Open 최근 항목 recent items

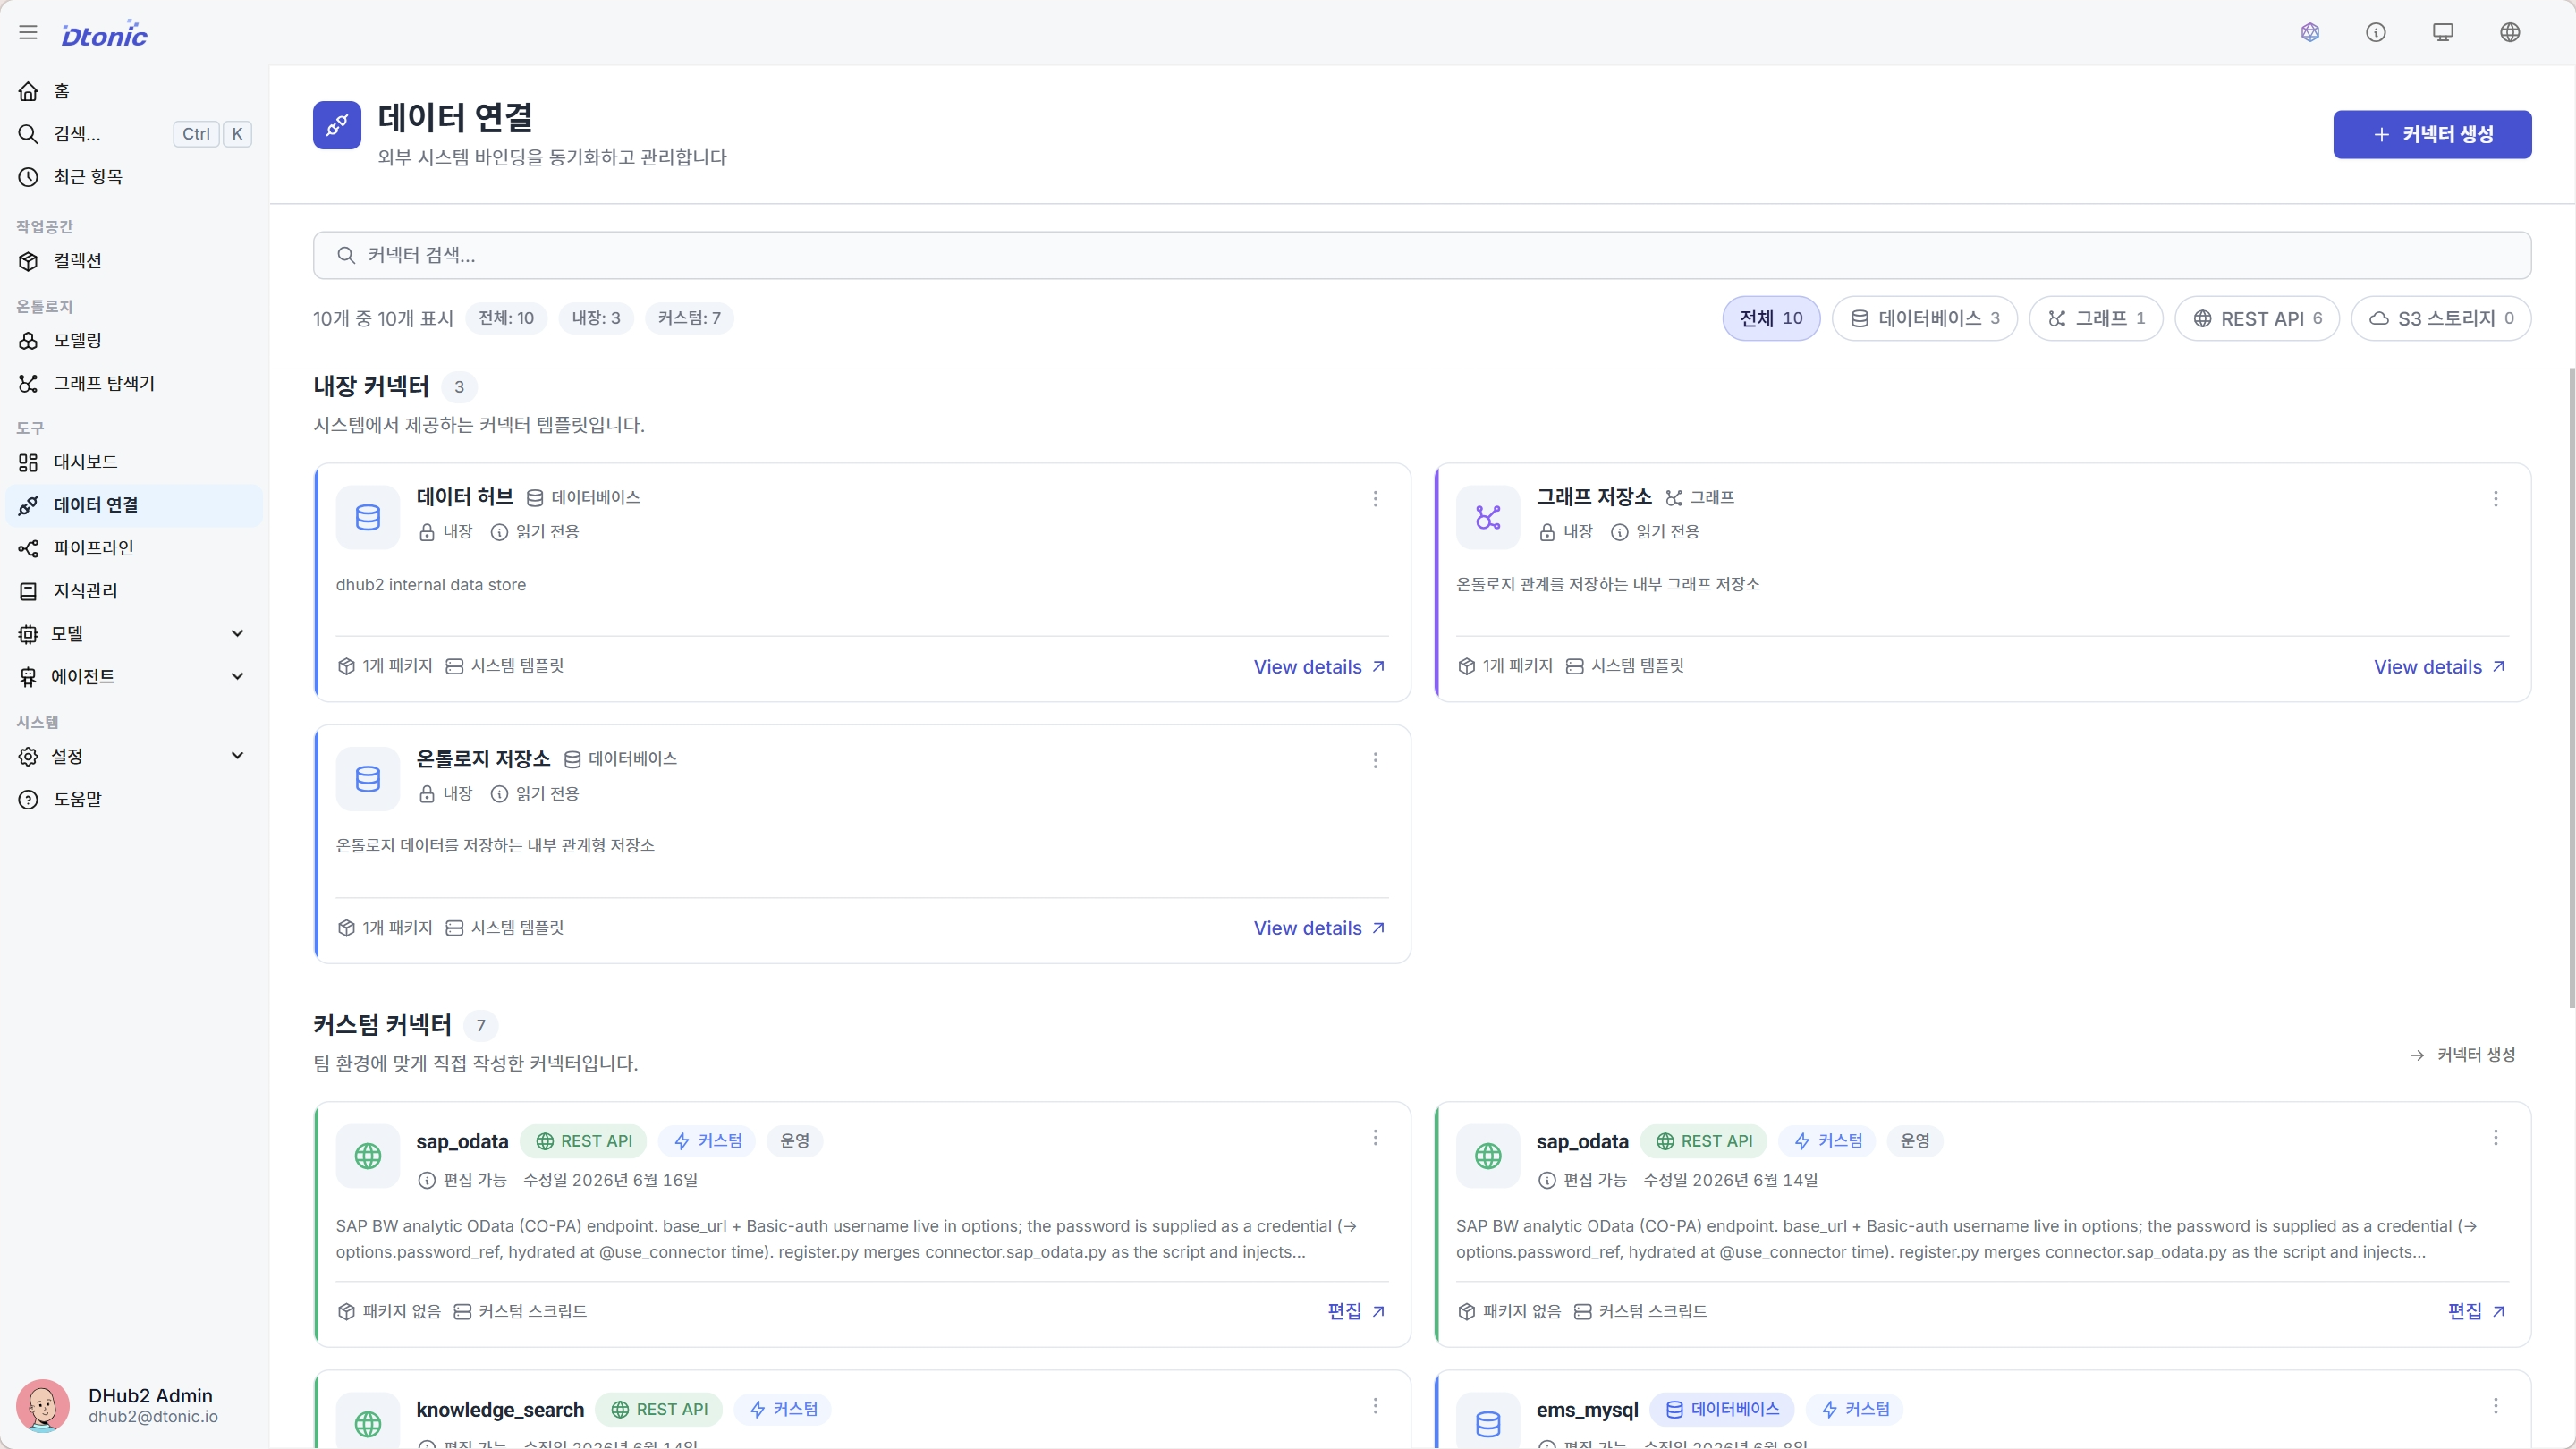click(134, 177)
